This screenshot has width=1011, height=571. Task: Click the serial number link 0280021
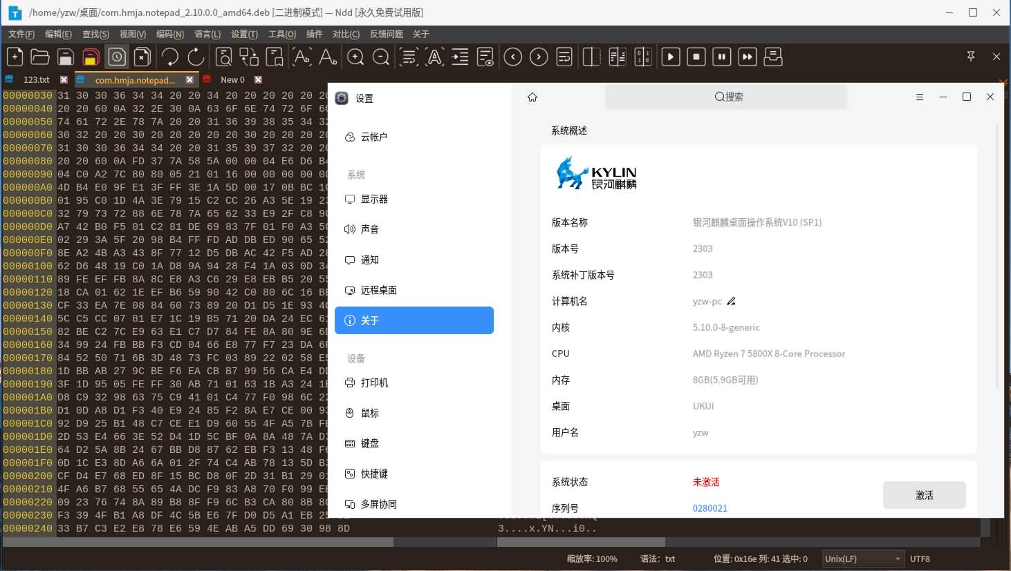pos(709,507)
